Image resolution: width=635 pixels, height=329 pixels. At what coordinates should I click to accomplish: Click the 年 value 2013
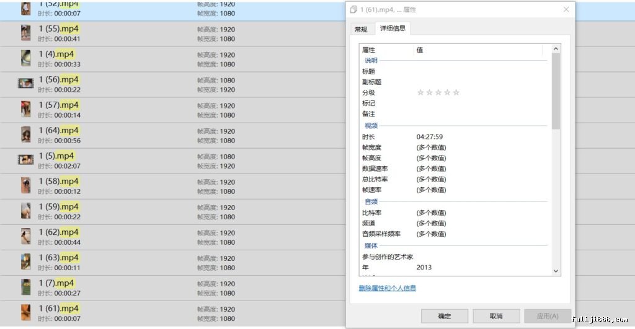coord(424,268)
